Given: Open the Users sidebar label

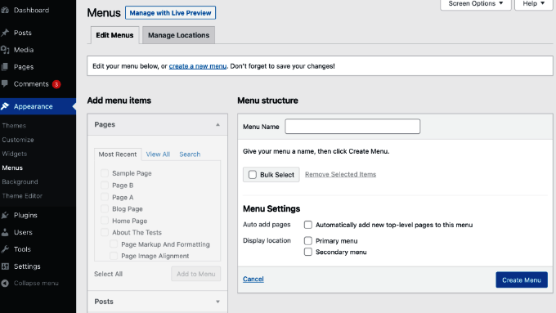Looking at the screenshot, I should tap(23, 232).
